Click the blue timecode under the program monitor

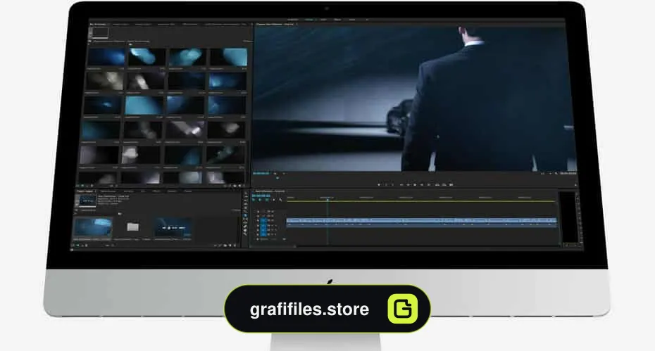[x=261, y=173]
